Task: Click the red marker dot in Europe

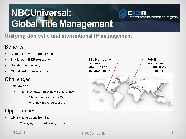Action: (131, 84)
